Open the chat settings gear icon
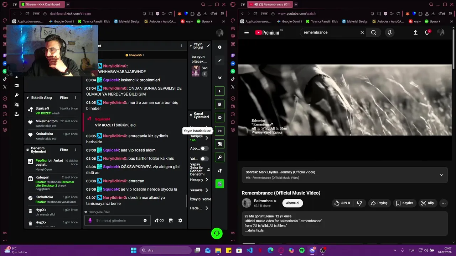The image size is (456, 256). coord(180,220)
